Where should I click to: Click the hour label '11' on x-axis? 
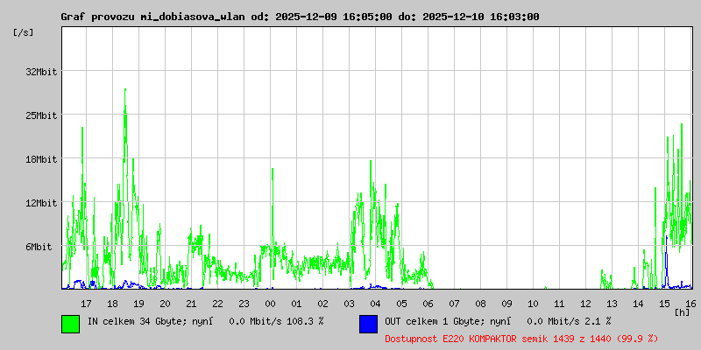pyautogui.click(x=559, y=304)
